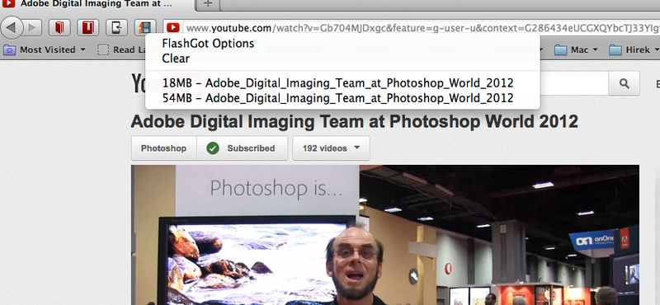The height and width of the screenshot is (305, 660).
Task: Choose Clear in the FlashGot menu
Action: click(x=176, y=59)
